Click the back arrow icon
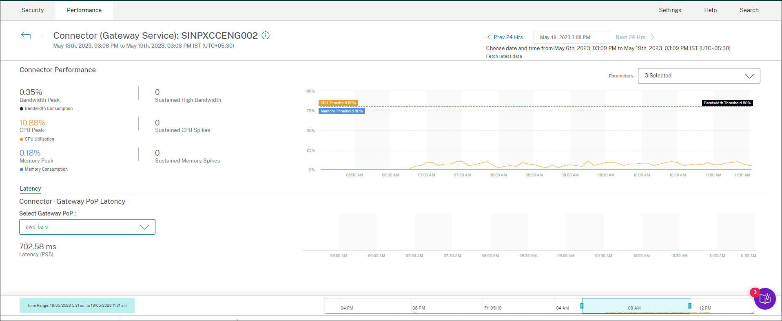Image resolution: width=782 pixels, height=321 pixels. tap(26, 35)
